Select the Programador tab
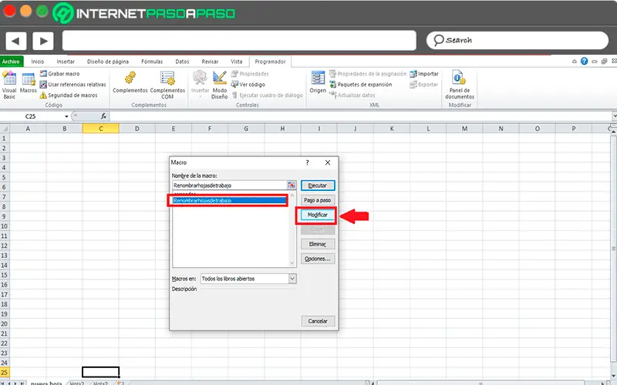Image resolution: width=617 pixels, height=385 pixels. (270, 62)
